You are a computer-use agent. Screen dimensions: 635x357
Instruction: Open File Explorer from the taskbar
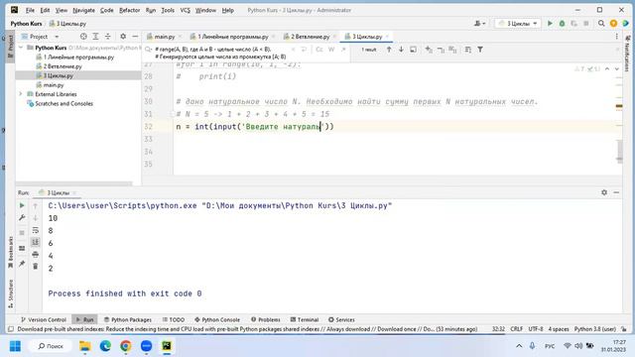[x=85, y=346]
